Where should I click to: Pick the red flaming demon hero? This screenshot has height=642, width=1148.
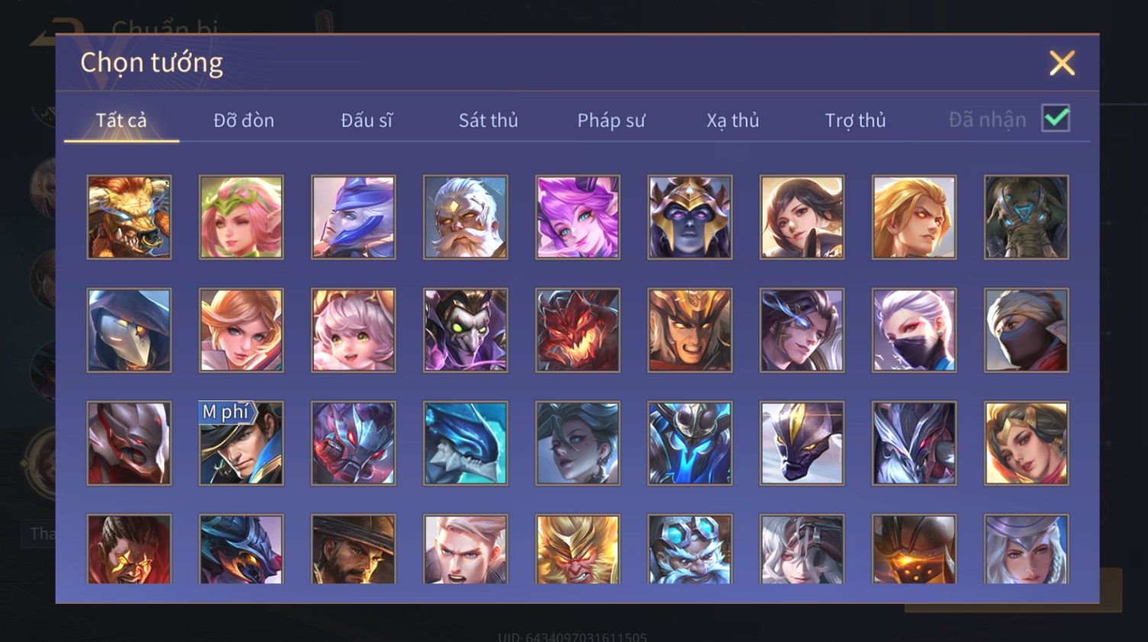[578, 330]
